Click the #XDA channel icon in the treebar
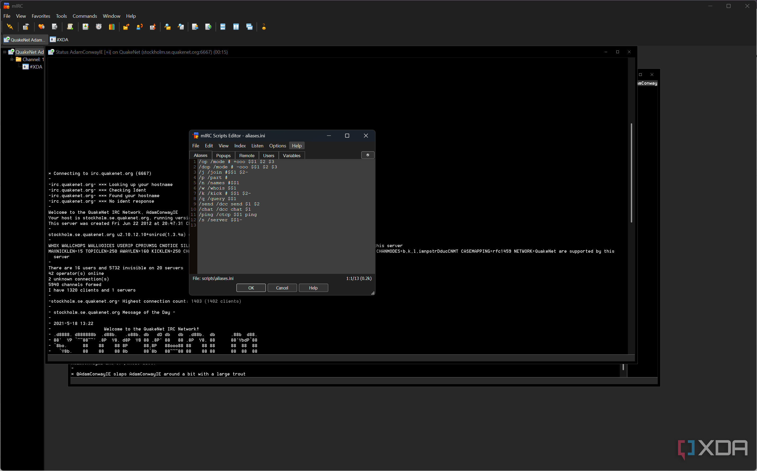 [x=26, y=67]
